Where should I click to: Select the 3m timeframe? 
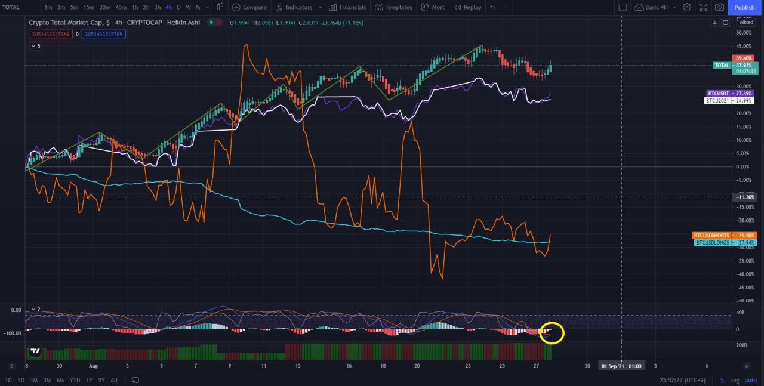point(61,7)
